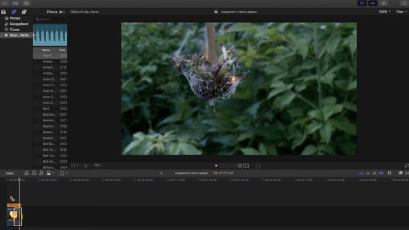Toggle inspector panel visibility button
The height and width of the screenshot is (230, 409).
point(383,3)
